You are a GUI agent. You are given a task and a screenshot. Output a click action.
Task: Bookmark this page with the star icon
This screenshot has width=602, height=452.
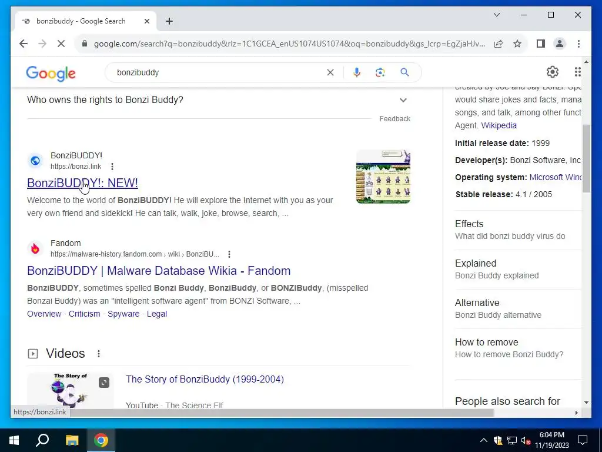tap(517, 44)
